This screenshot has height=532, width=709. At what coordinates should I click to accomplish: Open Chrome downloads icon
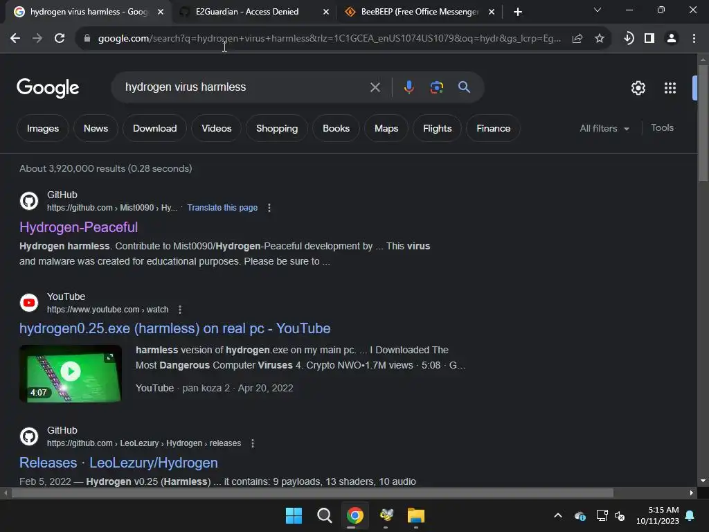[x=629, y=39]
